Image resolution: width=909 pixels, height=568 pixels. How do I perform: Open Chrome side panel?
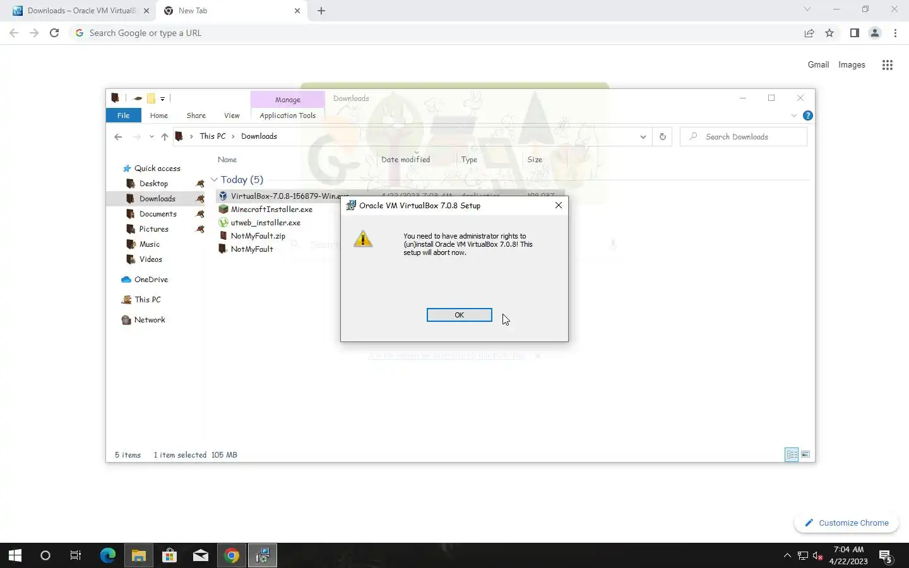[854, 33]
